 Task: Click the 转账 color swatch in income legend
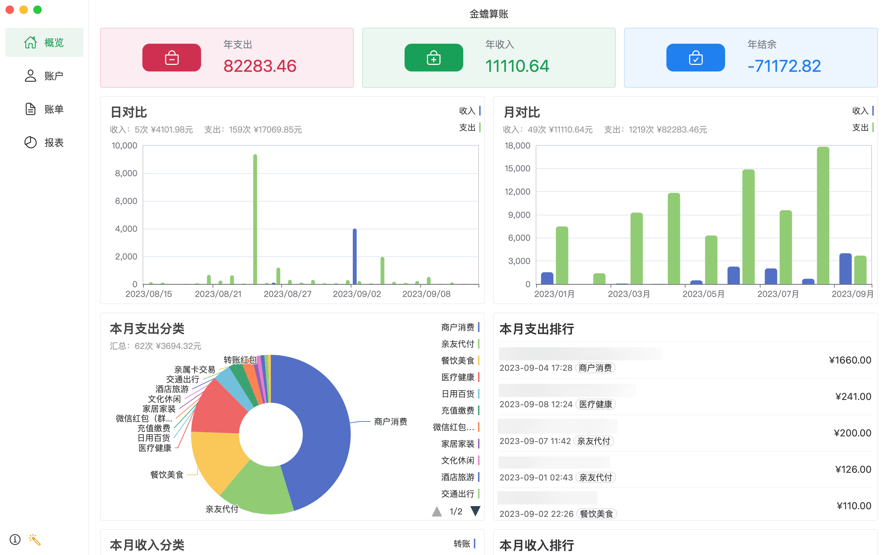click(475, 543)
